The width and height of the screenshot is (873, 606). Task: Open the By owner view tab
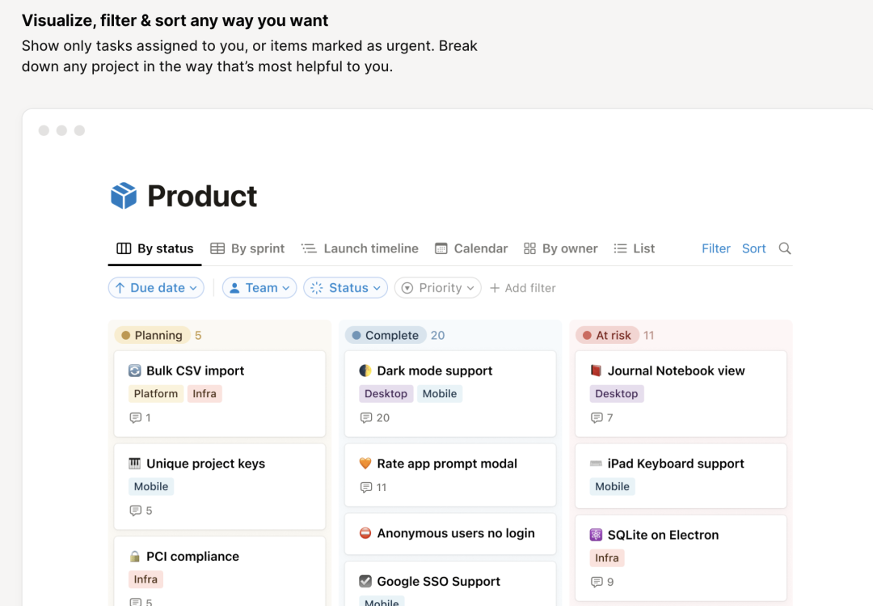point(561,248)
